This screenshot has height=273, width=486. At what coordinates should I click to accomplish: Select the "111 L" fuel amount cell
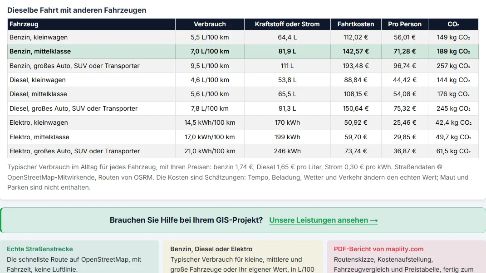point(287,66)
